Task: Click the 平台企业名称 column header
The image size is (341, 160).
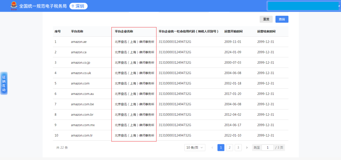Action: tap(124, 32)
